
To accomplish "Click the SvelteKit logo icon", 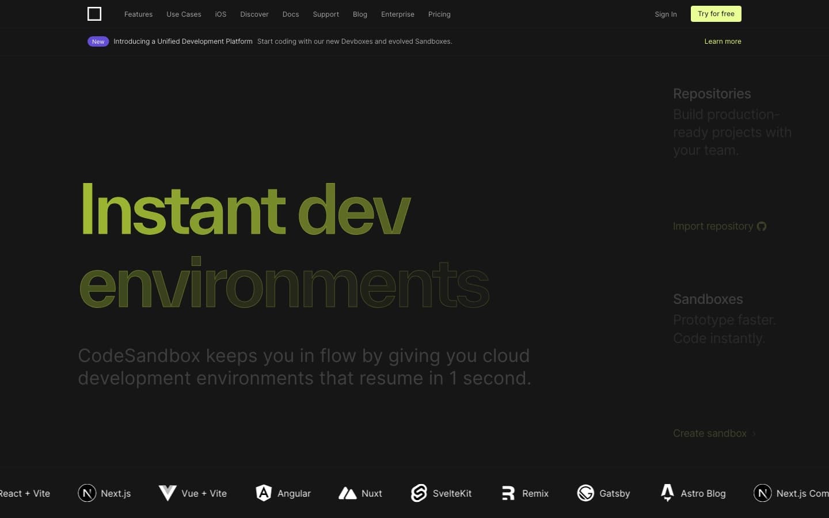I will pyautogui.click(x=419, y=493).
